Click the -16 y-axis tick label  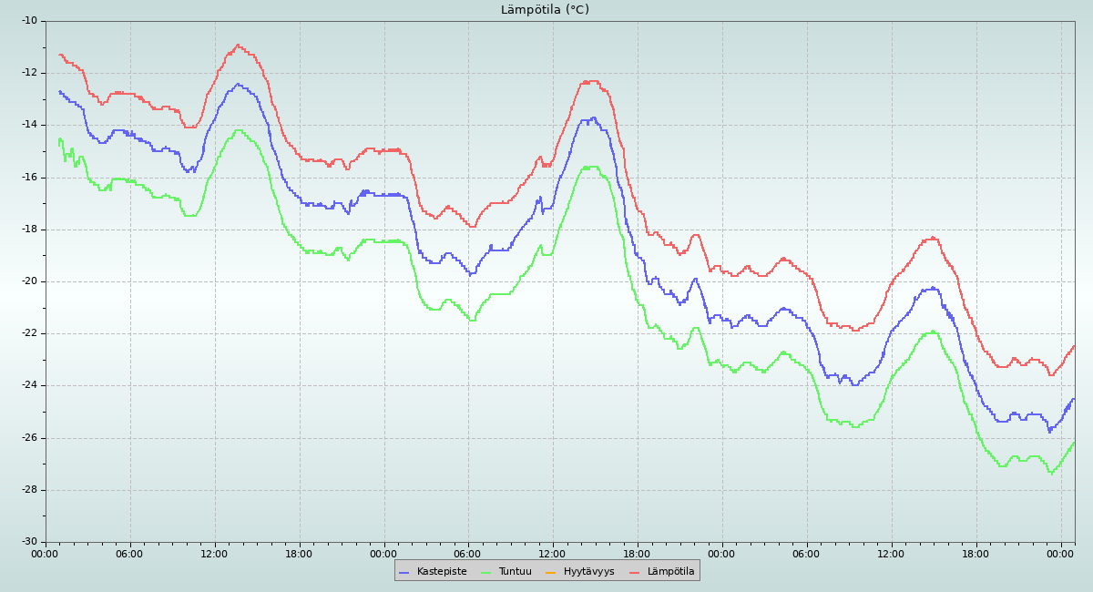pyautogui.click(x=29, y=178)
